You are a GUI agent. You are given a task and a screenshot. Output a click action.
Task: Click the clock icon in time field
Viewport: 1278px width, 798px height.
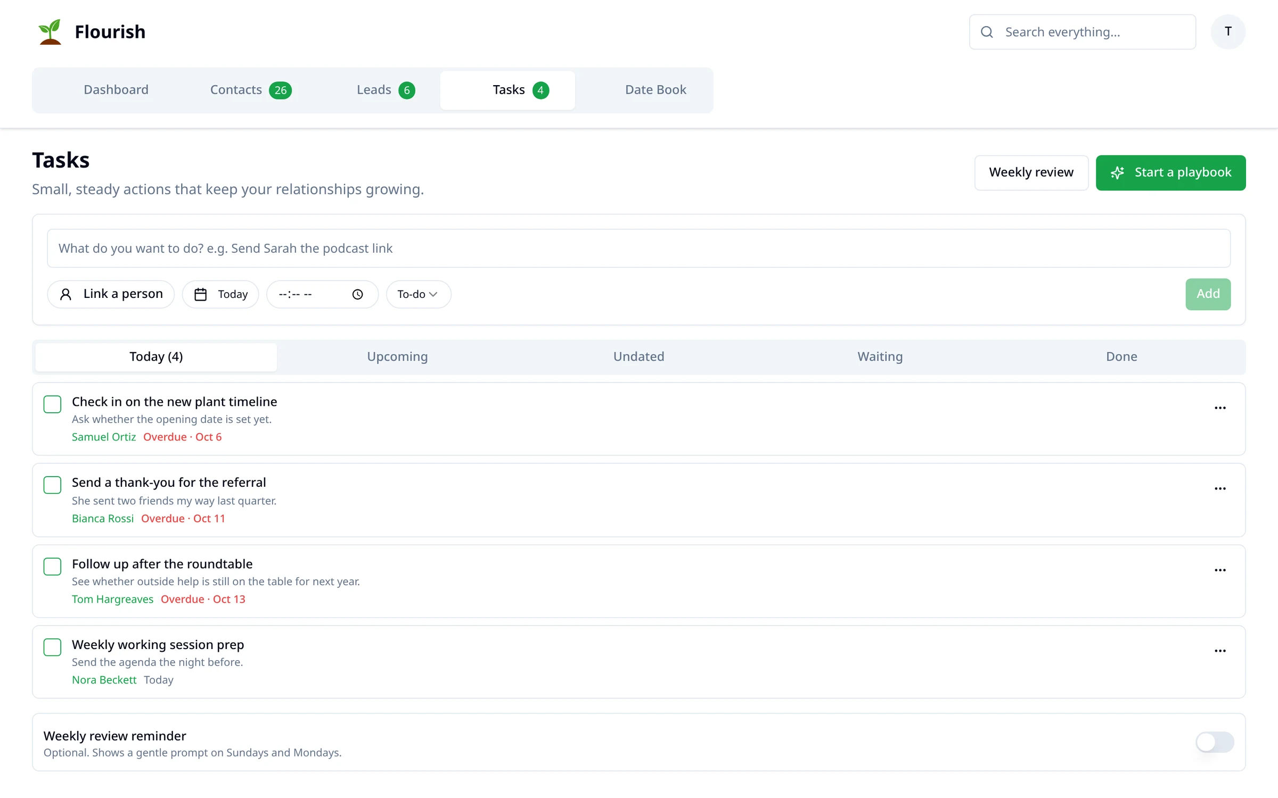coord(358,294)
